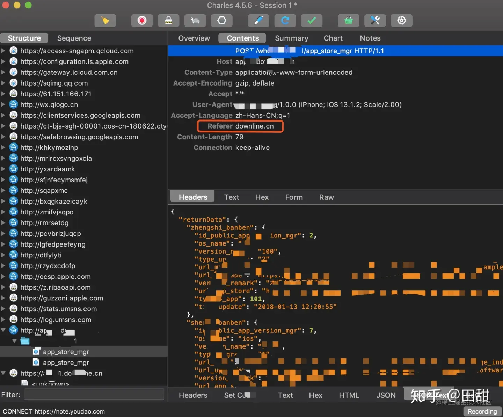
Task: Select request Raw view tab
Action: coord(327,197)
